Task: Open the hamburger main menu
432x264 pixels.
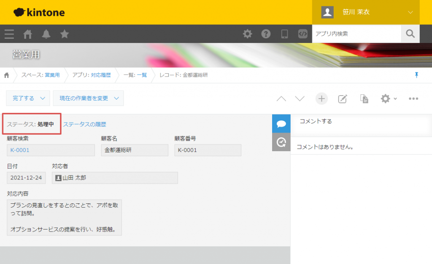Action: click(9, 34)
